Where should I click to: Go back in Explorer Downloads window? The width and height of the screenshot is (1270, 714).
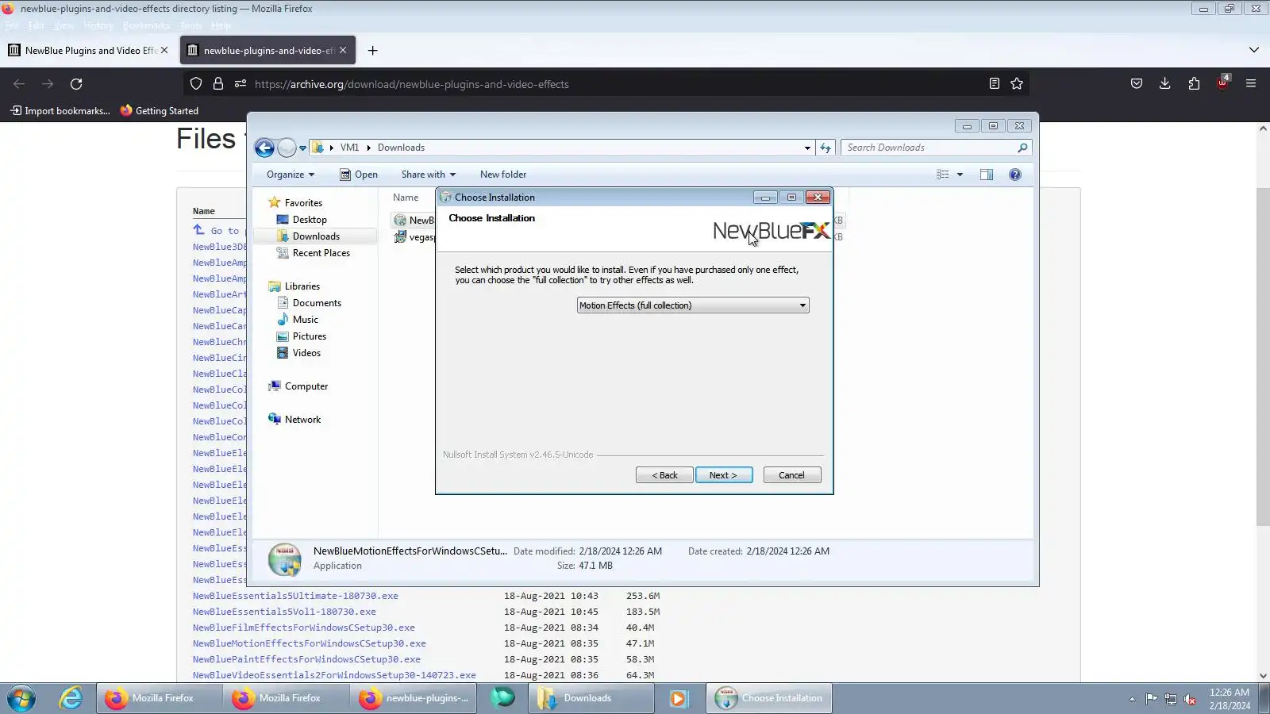coord(264,148)
